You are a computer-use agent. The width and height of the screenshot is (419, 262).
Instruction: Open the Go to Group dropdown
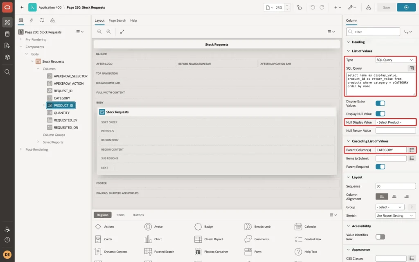(x=408, y=32)
